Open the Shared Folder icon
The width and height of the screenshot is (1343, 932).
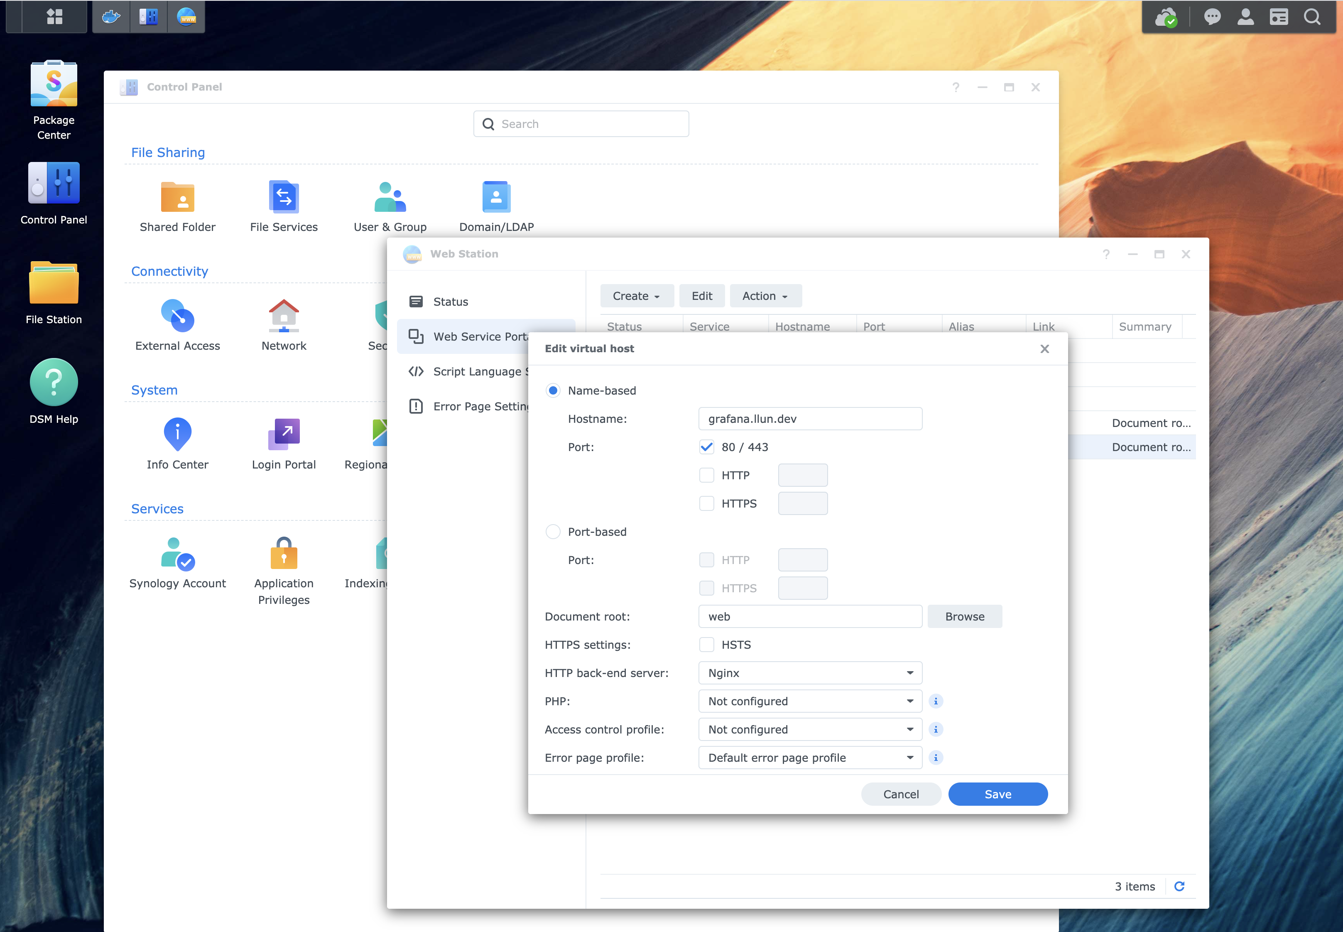click(177, 197)
